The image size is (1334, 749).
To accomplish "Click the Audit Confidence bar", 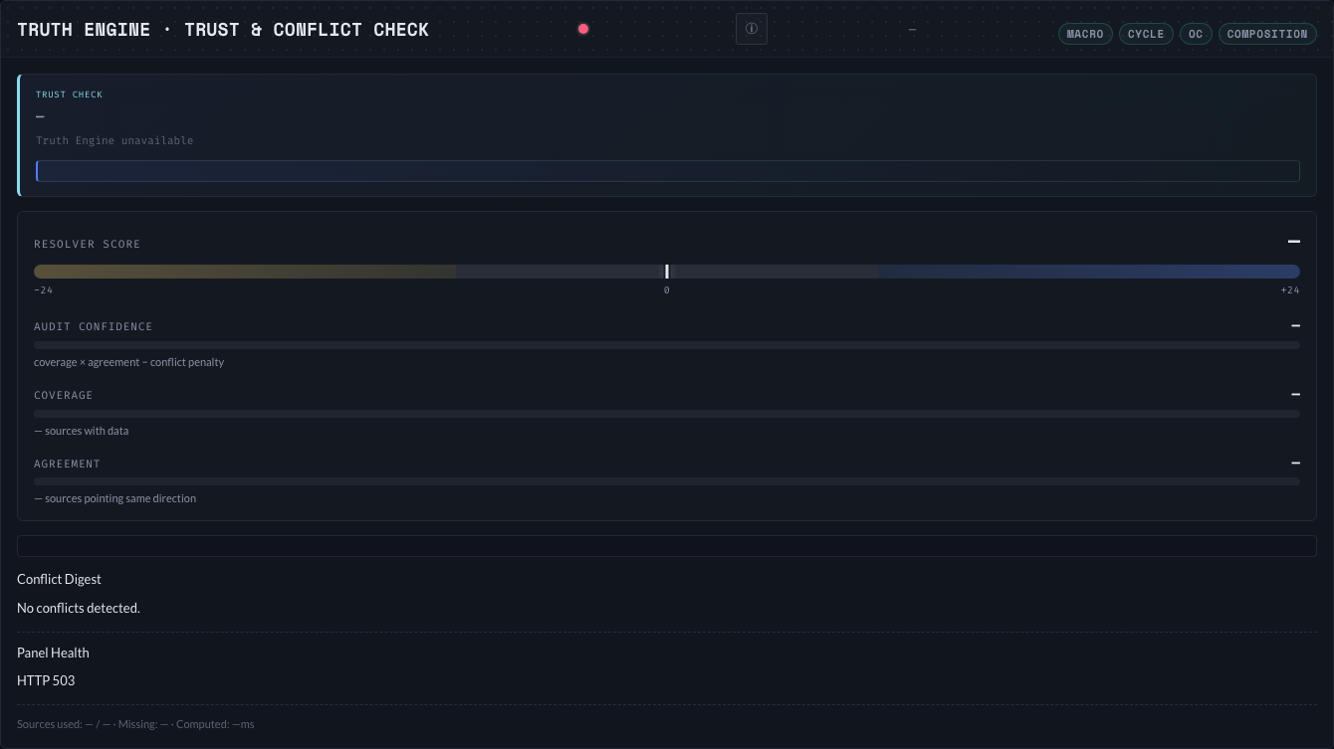I will (667, 345).
